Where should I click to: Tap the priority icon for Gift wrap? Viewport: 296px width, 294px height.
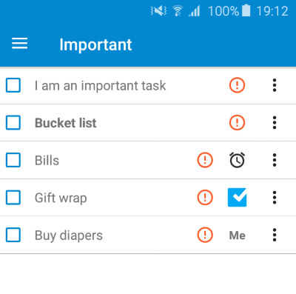pyautogui.click(x=205, y=198)
